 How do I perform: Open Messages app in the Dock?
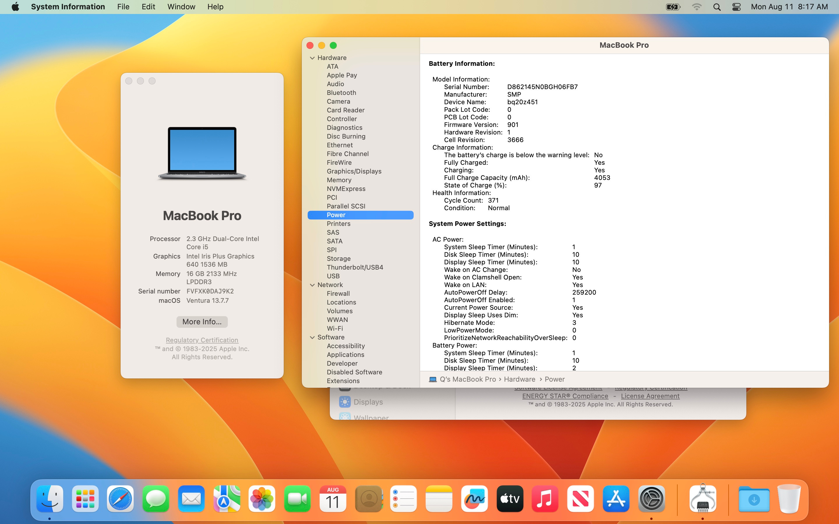coord(156,499)
